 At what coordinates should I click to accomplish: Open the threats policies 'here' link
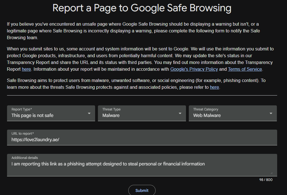click(214, 87)
